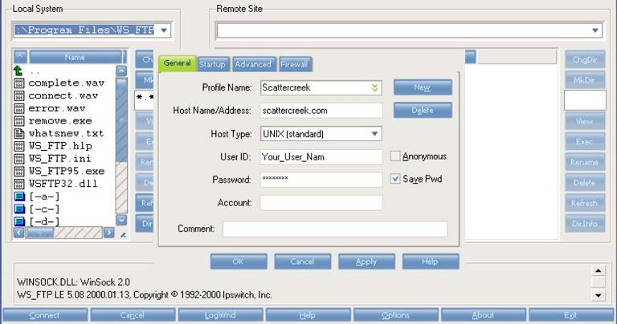Click the Password field
The image size is (617, 324).
point(321,180)
